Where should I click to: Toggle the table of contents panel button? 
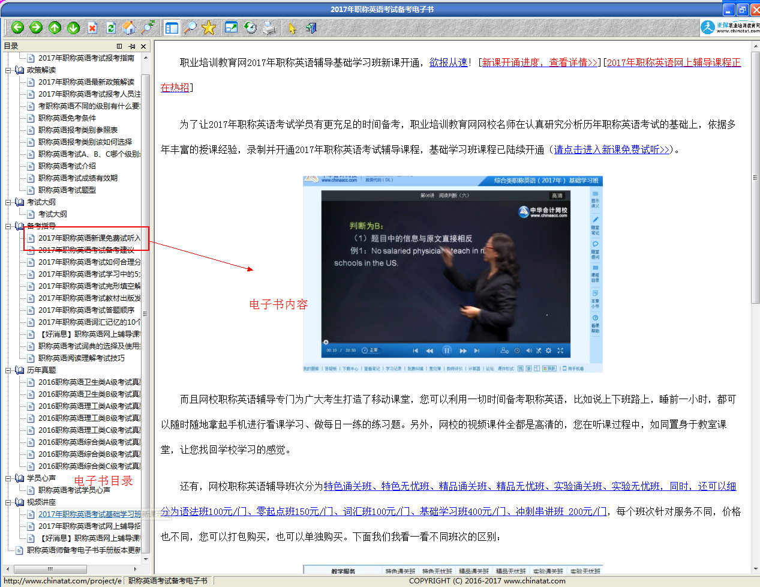[172, 28]
